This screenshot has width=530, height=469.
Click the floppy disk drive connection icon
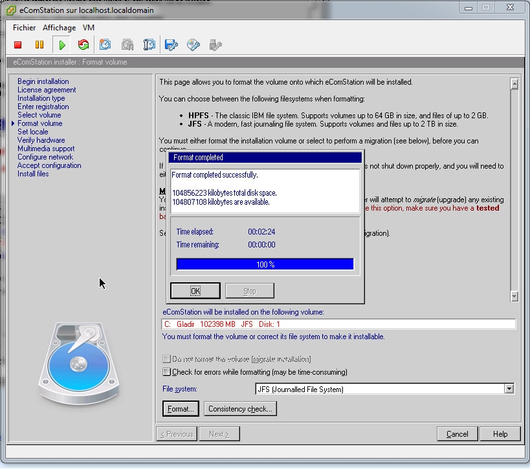coord(171,45)
